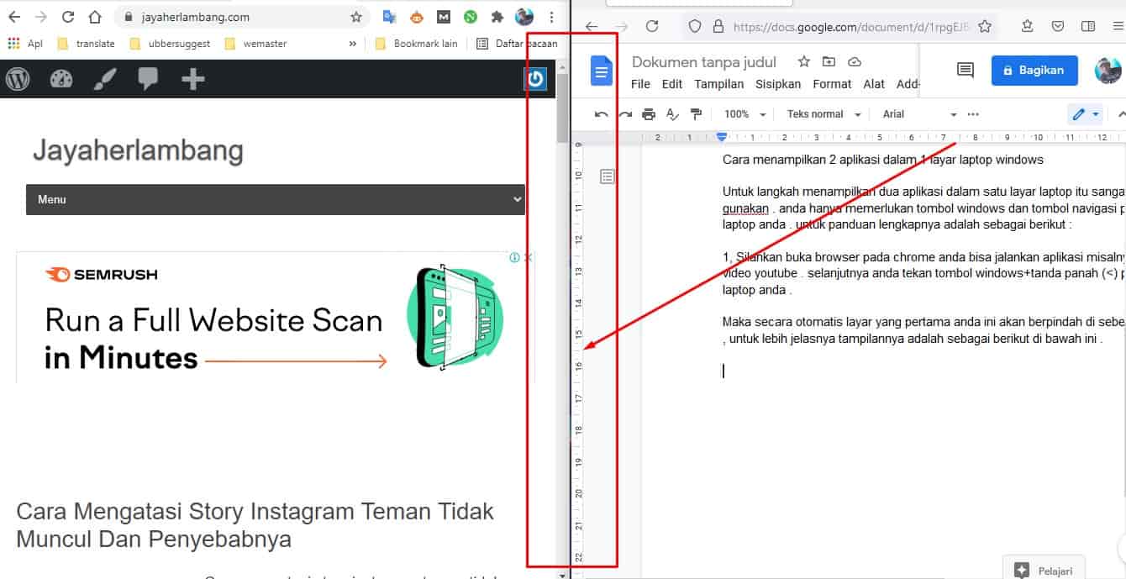This screenshot has height=579, width=1126.
Task: Open Firefox saved bookmarks tray icon
Action: [1027, 27]
